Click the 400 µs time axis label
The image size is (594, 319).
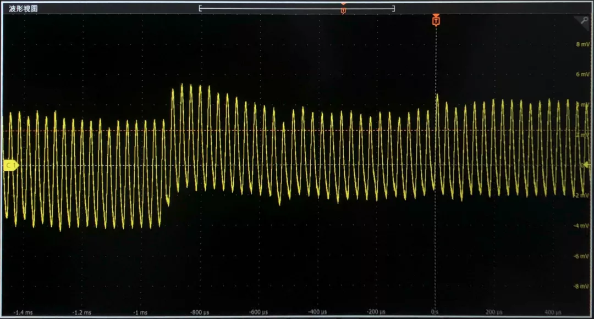tap(553, 312)
